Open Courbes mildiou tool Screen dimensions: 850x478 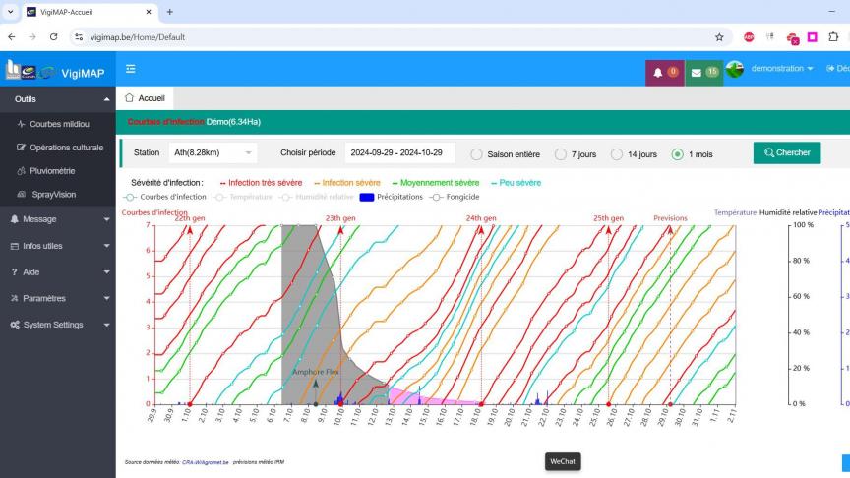(59, 124)
